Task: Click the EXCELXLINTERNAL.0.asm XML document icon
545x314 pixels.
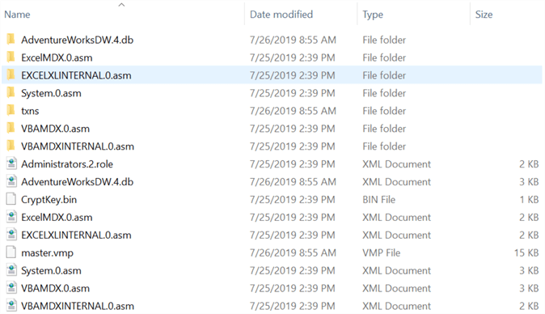Action: click(11, 235)
